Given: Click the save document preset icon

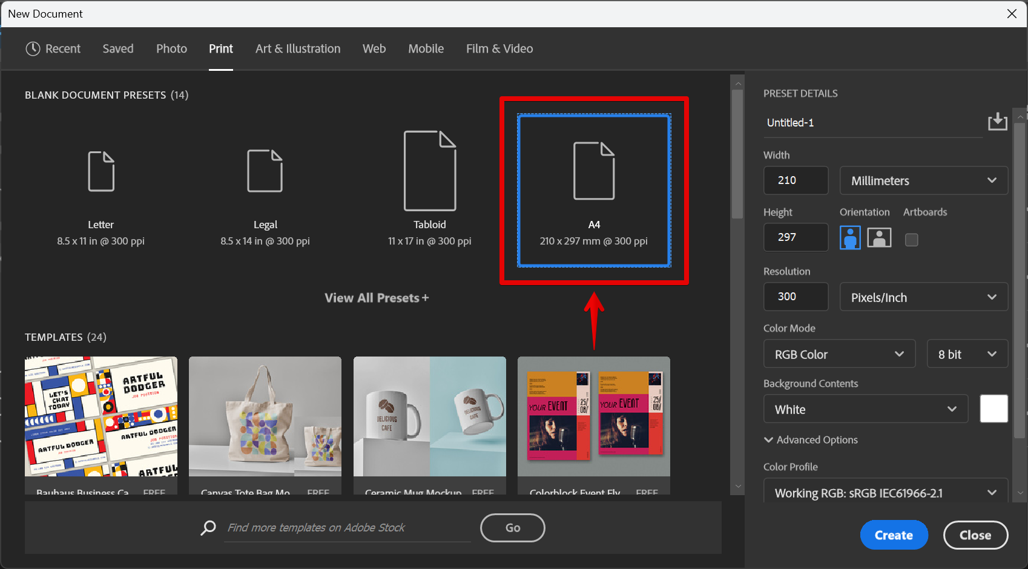Looking at the screenshot, I should click(x=997, y=122).
